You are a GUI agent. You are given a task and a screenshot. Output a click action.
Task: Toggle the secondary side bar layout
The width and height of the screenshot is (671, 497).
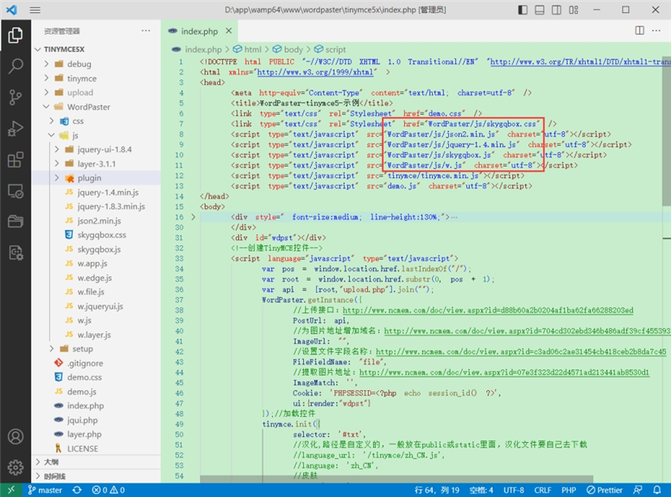tap(556, 10)
